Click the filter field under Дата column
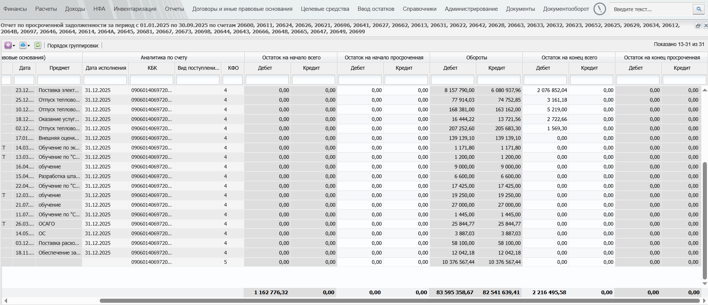 tap(24, 80)
